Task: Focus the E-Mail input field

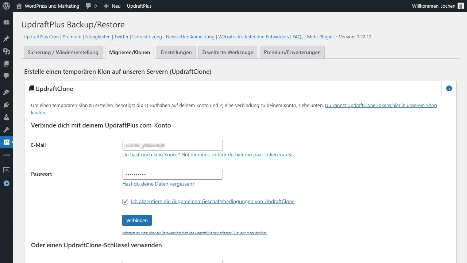Action: [x=173, y=145]
